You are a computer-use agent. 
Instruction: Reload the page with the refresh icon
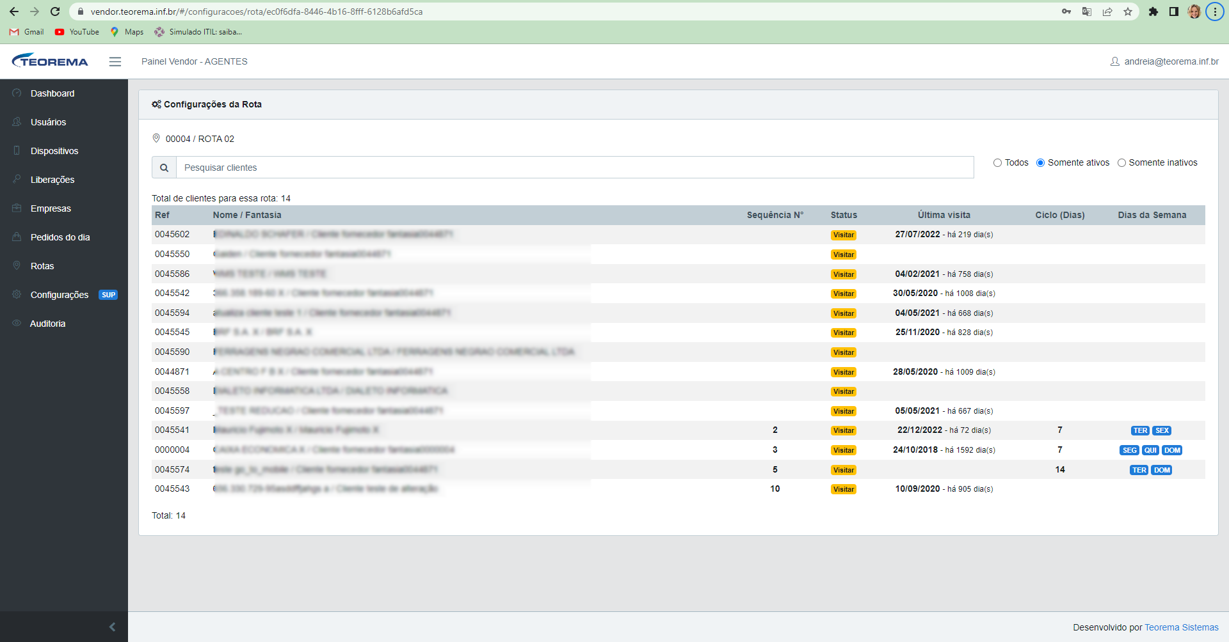tap(55, 12)
